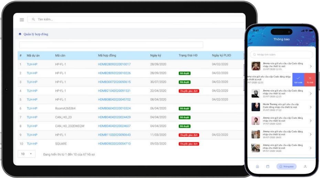Expand chevron of notification dated 09/07/2020
320x178 pixels.
pyautogui.click(x=311, y=148)
